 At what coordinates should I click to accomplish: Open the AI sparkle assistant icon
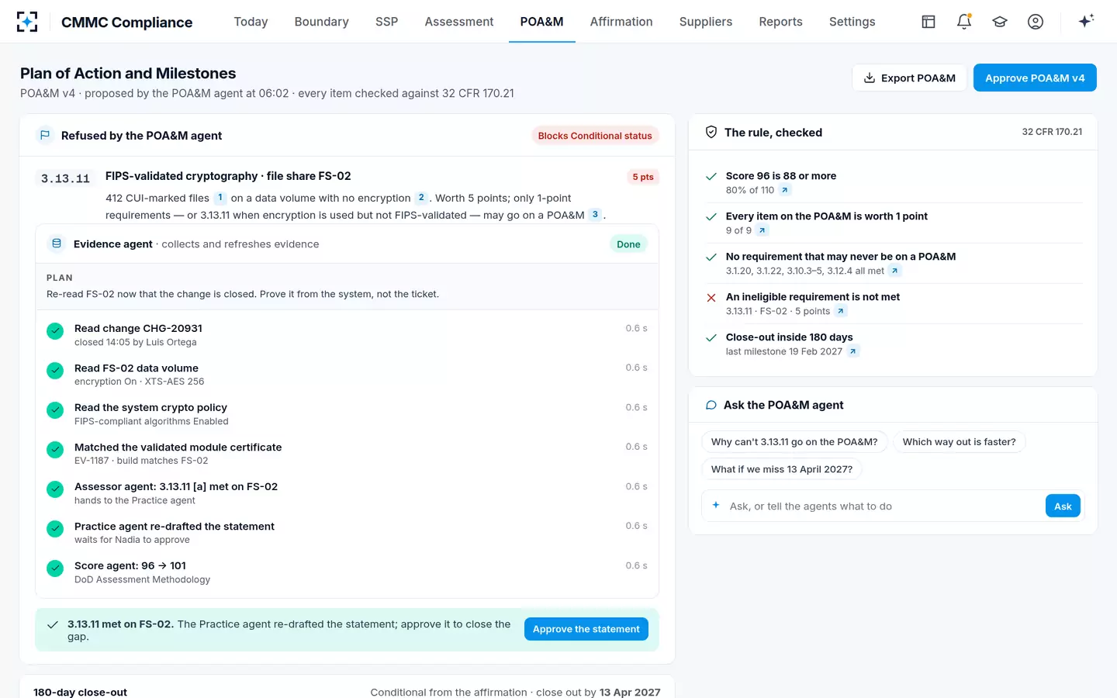tap(1086, 22)
